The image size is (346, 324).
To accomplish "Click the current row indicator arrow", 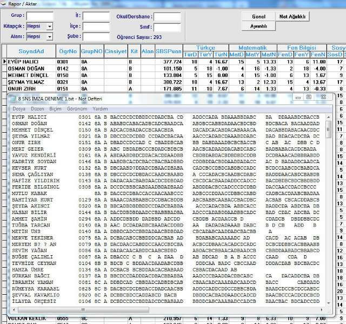I will coord(4,62).
